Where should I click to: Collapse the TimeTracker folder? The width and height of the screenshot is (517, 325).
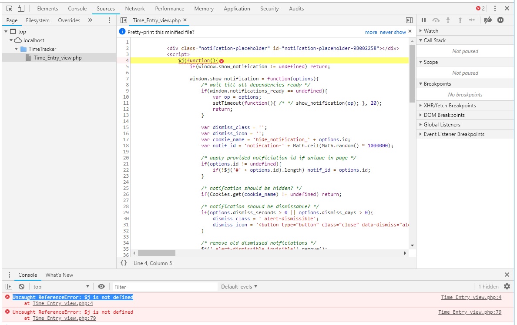(x=17, y=49)
